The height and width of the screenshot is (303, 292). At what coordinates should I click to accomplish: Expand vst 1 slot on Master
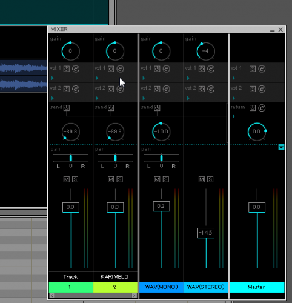(x=234, y=78)
